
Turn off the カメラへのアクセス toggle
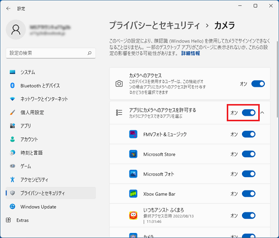coord(258,84)
